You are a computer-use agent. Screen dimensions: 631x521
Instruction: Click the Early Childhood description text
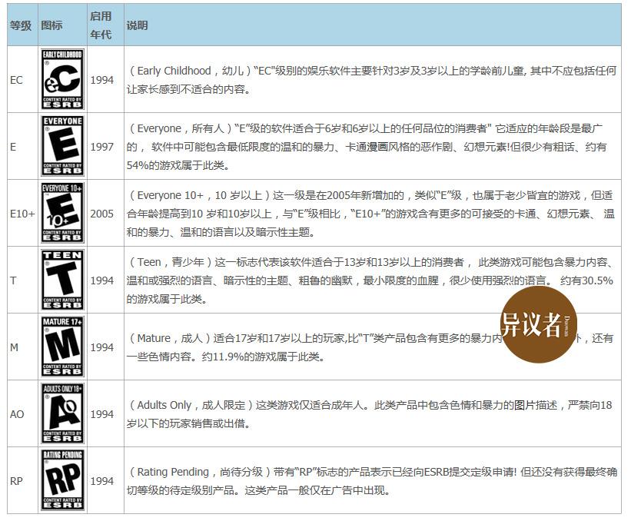[x=371, y=80]
